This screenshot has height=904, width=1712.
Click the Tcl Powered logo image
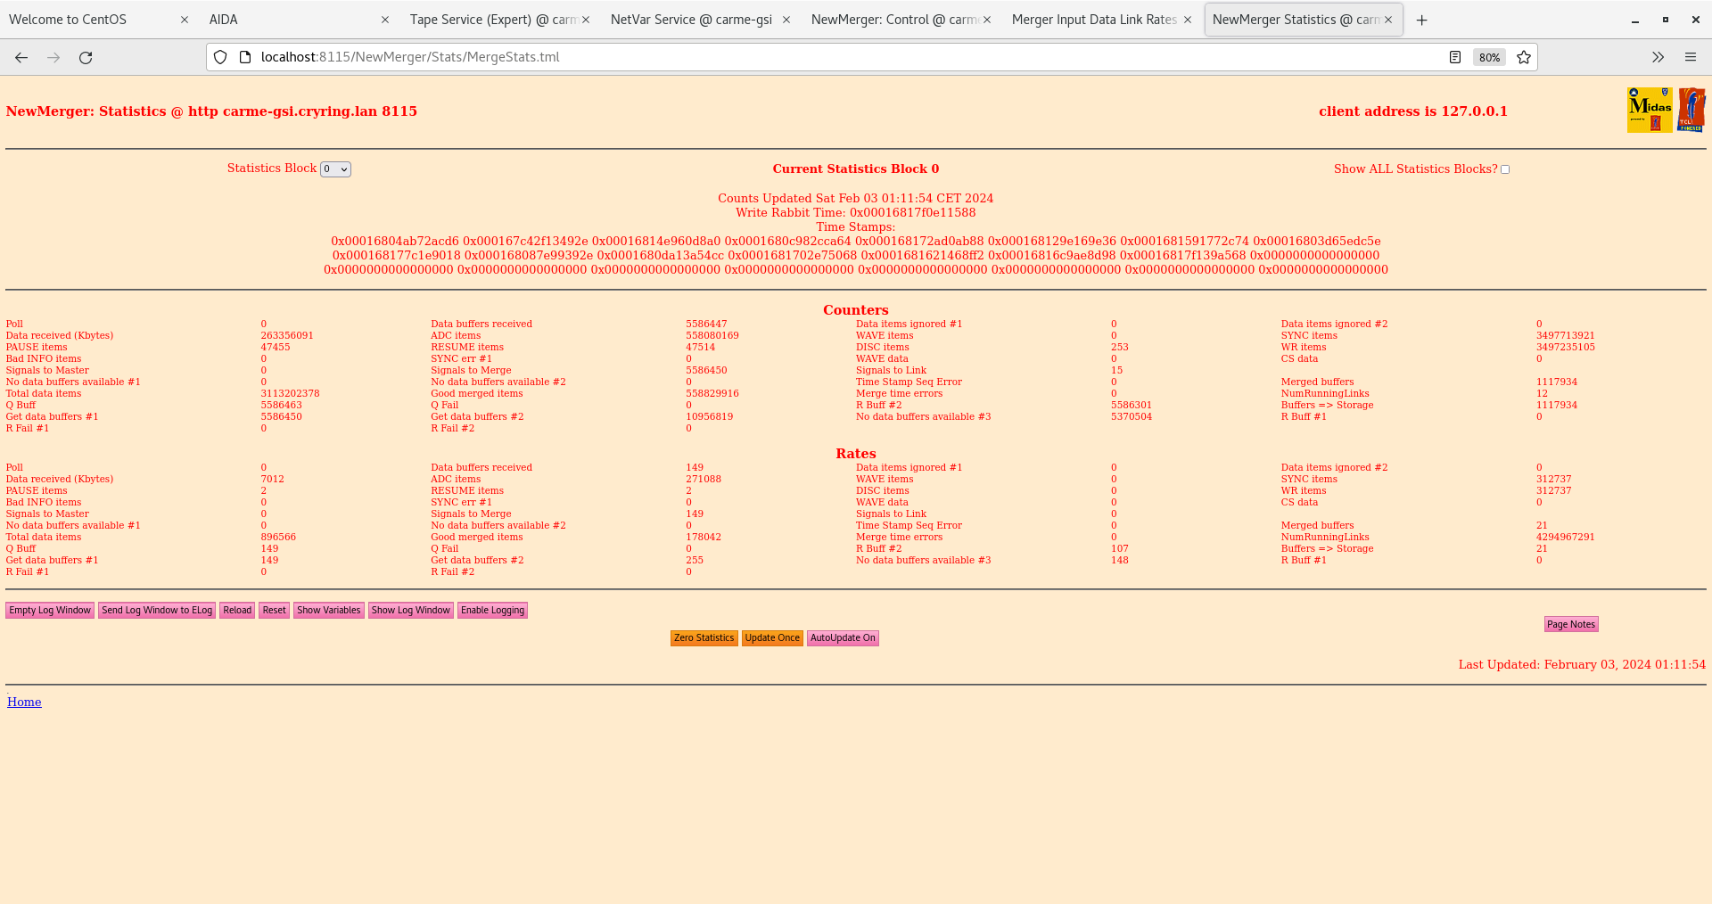[x=1691, y=110]
